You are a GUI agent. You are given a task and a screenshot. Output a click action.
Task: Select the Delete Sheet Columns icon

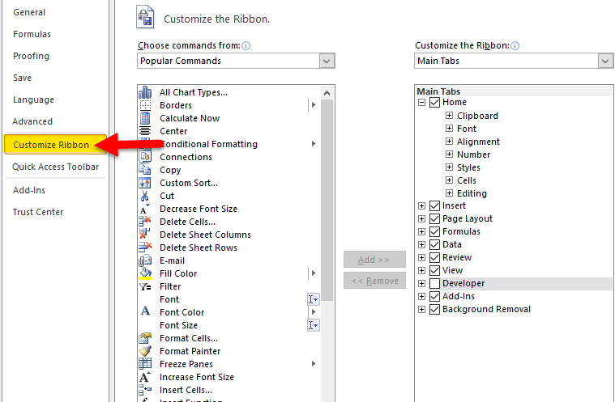tap(145, 235)
